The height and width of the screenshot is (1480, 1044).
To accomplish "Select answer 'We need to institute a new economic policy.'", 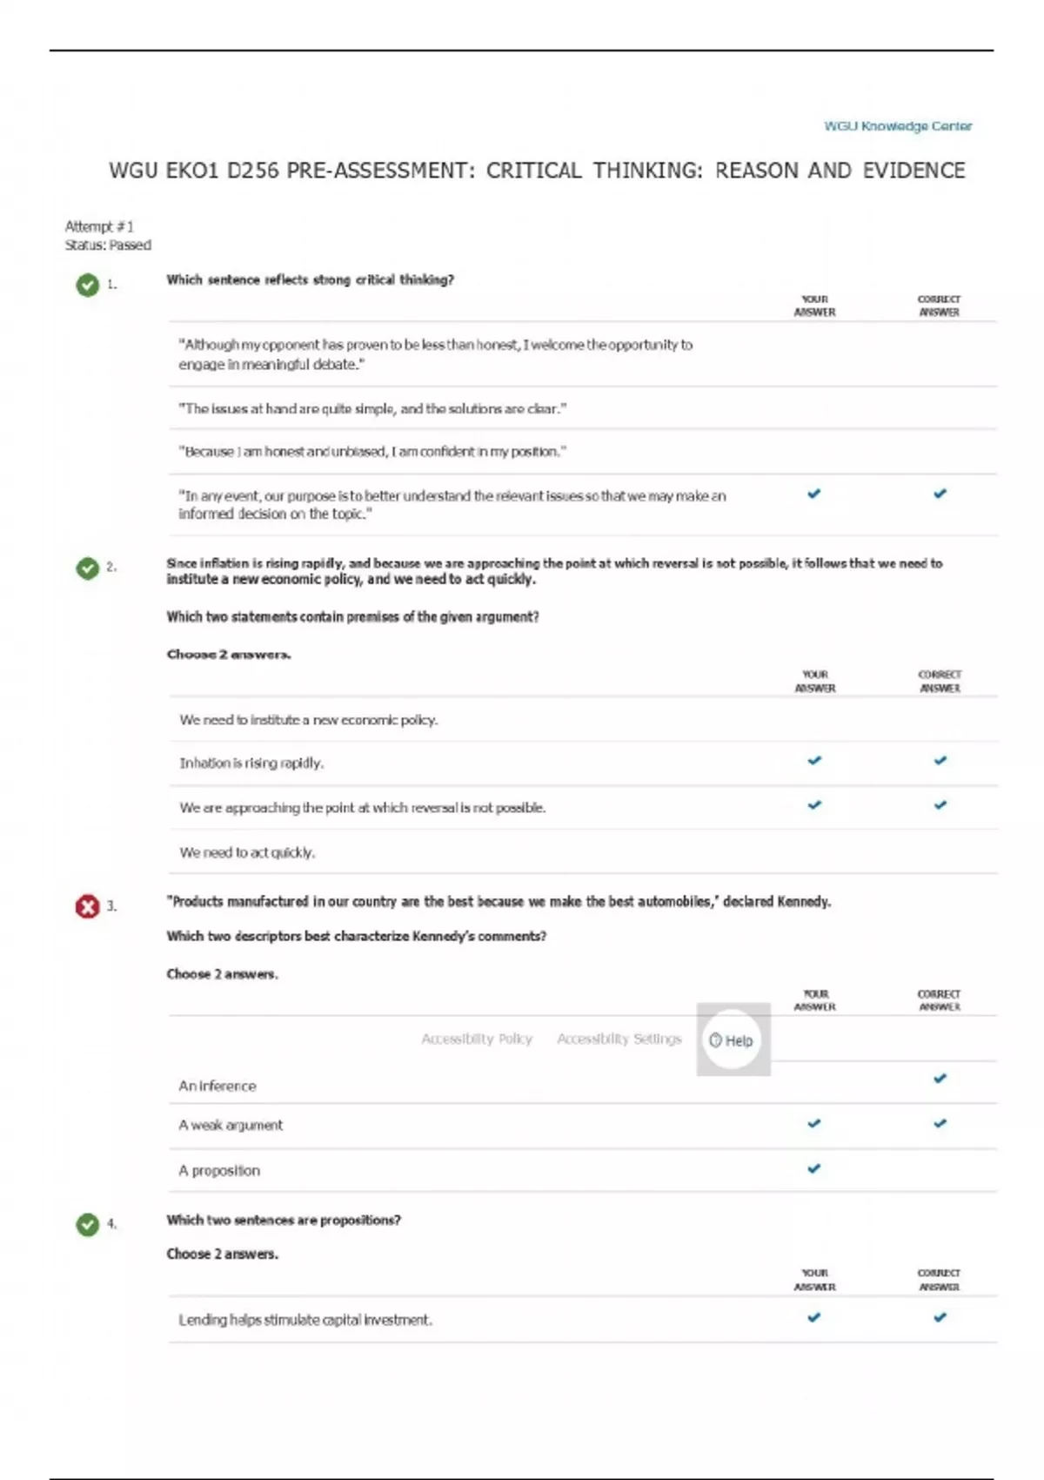I will coord(309,720).
